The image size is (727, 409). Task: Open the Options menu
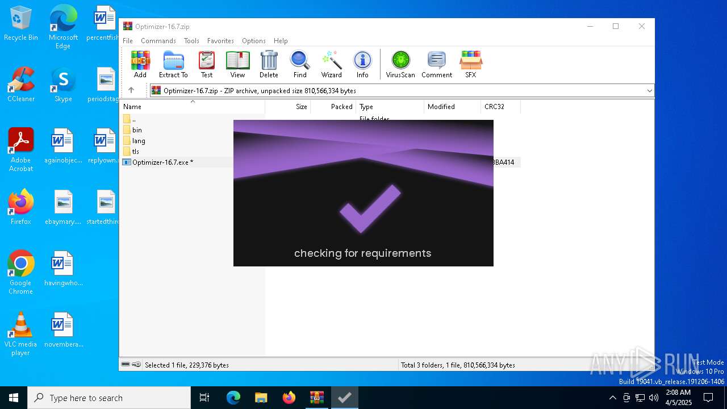click(x=253, y=41)
